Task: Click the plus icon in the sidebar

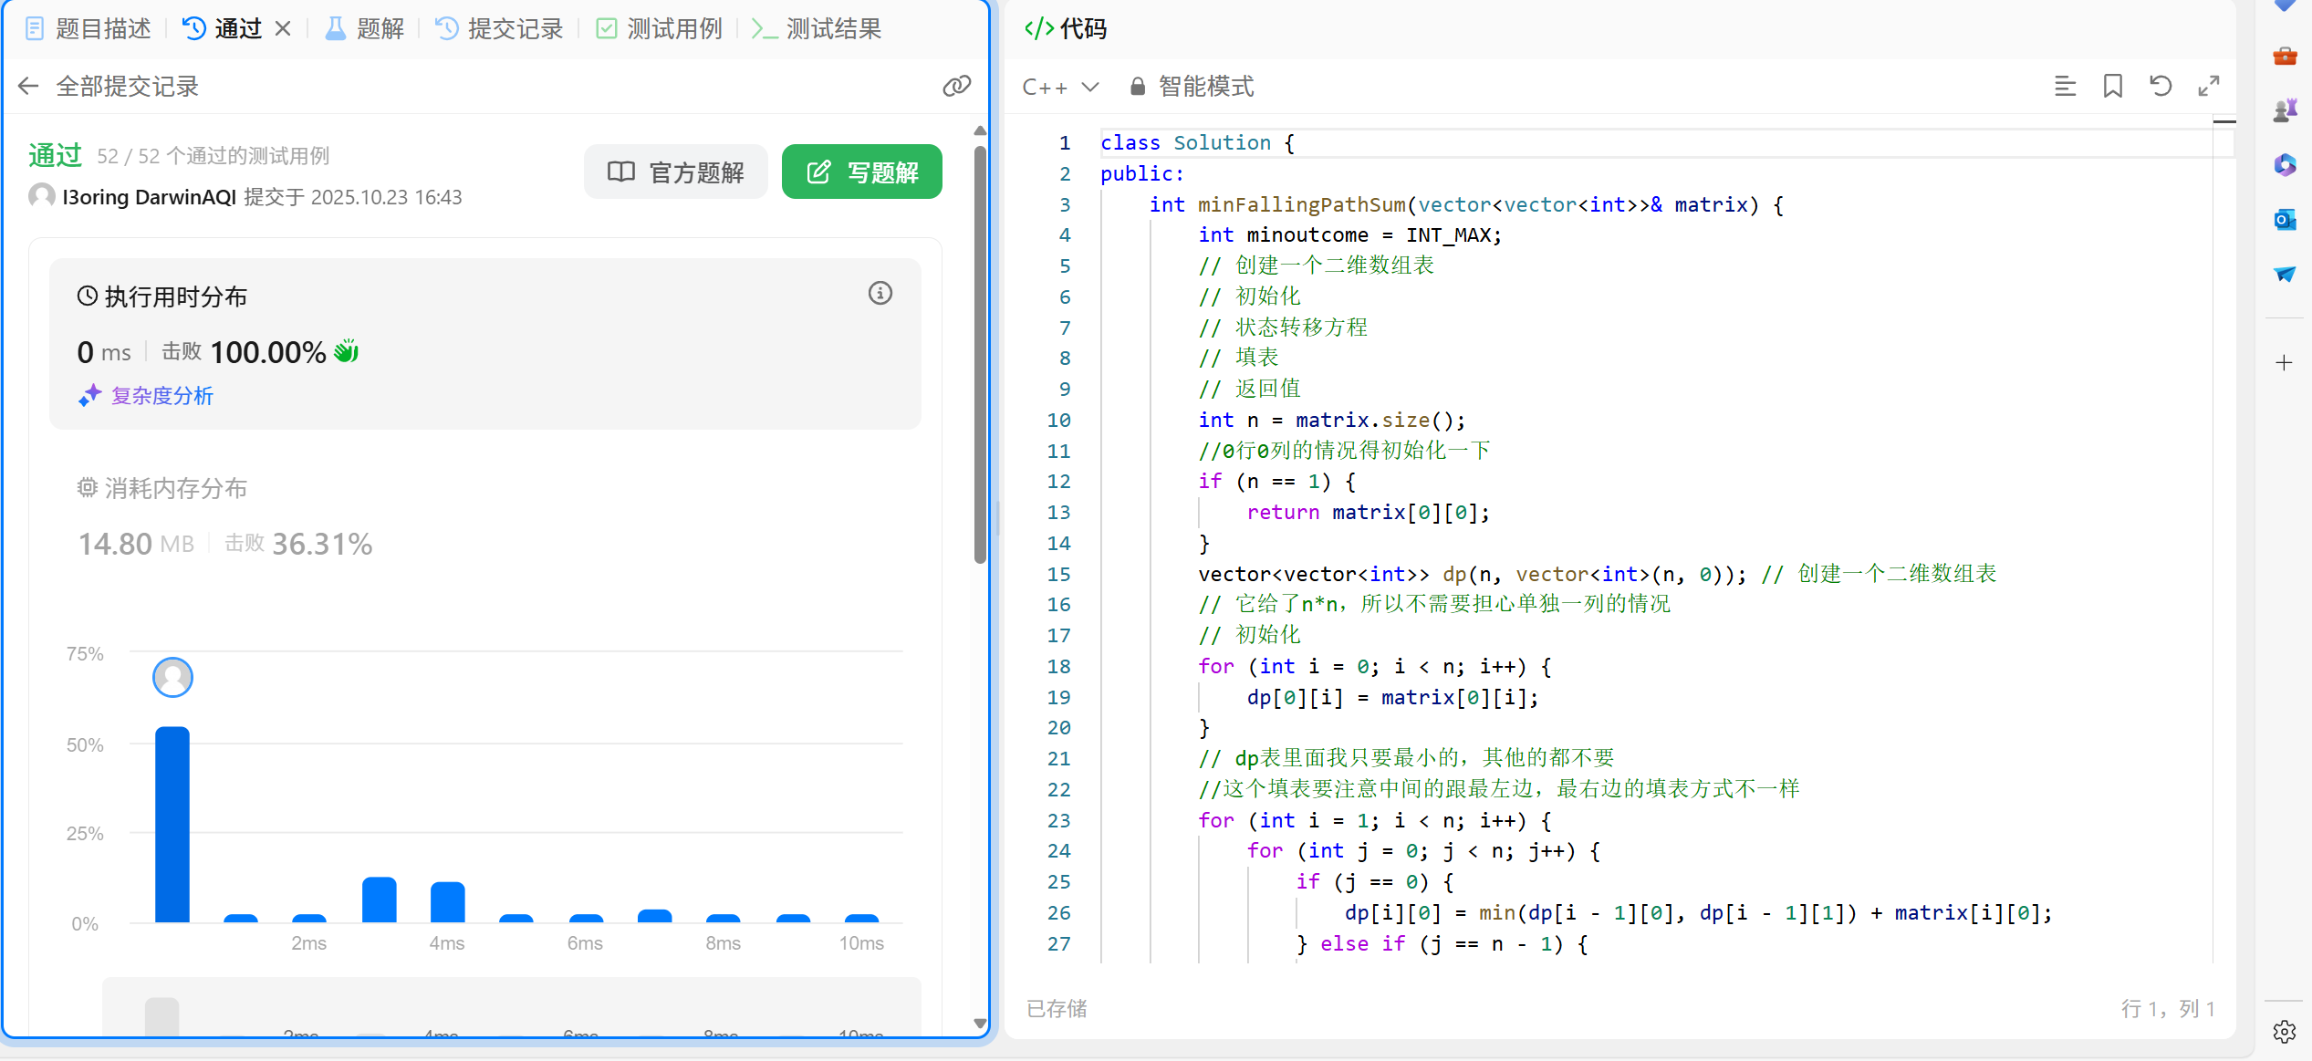Action: coord(2285,362)
